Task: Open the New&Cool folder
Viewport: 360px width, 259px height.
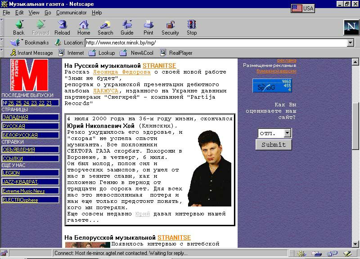Action: [137, 53]
